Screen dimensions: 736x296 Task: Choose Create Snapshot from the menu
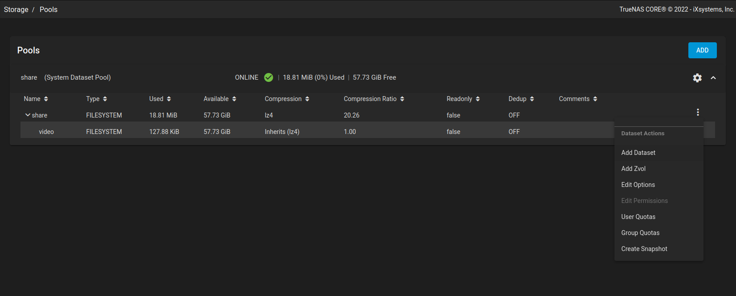coord(644,249)
